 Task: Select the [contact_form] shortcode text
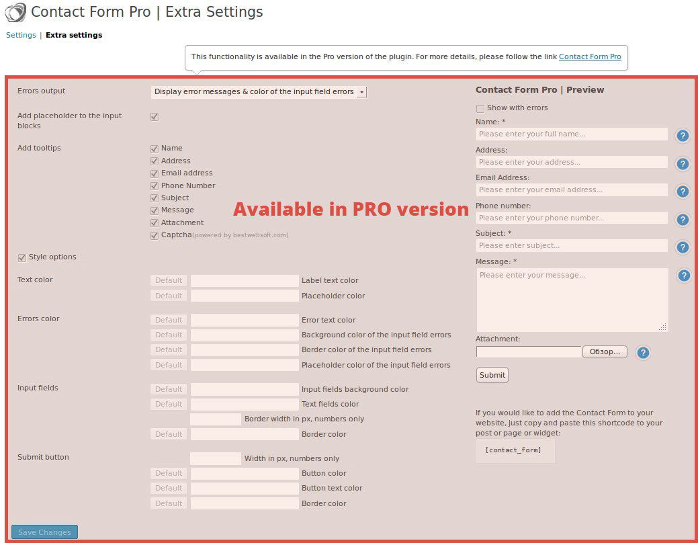point(513,450)
